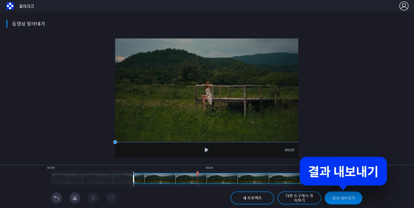Click the 돌아가기 back link
This screenshot has height=208, width=414.
click(27, 6)
